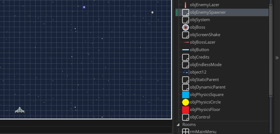Collapse the Rooms folder triangle

tap(178, 125)
